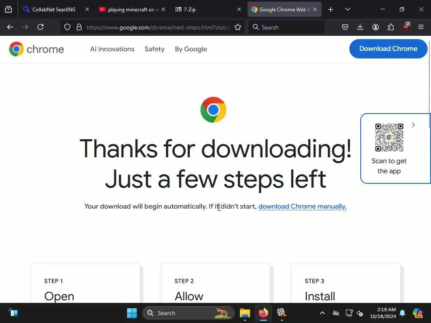Open the film reel app in taskbar
Screen dimensions: 431x323
click(x=282, y=313)
